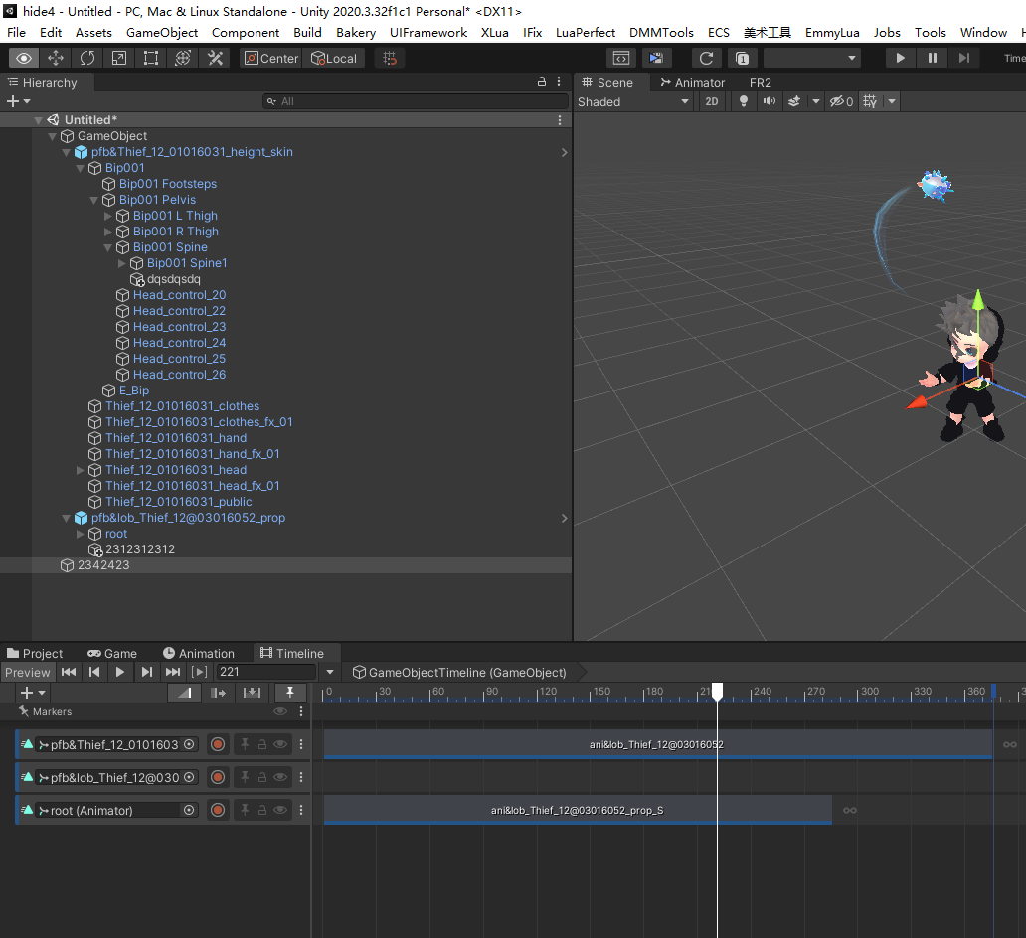Go to next timeline frame
The width and height of the screenshot is (1026, 938).
146,672
